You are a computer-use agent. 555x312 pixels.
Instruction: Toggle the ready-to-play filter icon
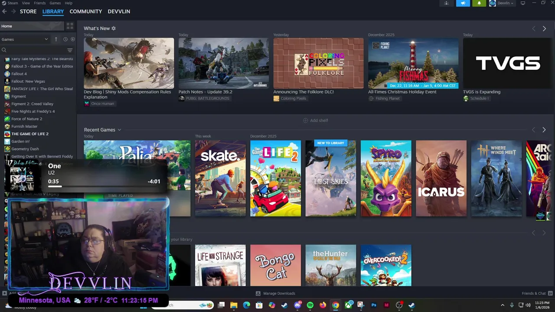(72, 39)
